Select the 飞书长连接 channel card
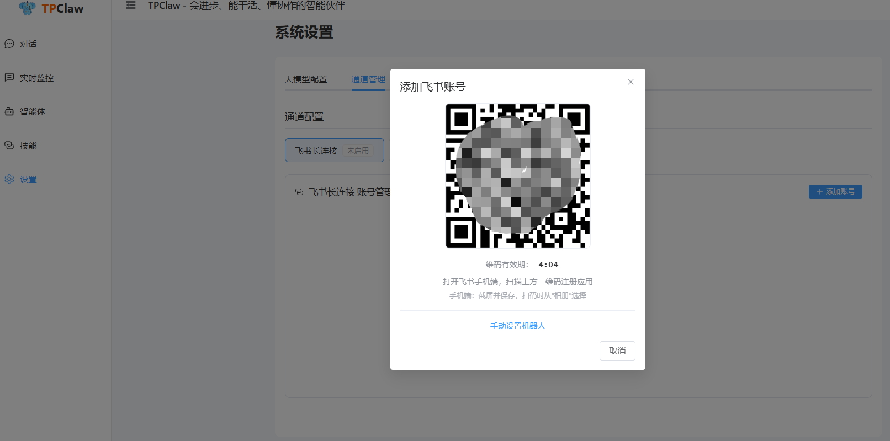 335,150
